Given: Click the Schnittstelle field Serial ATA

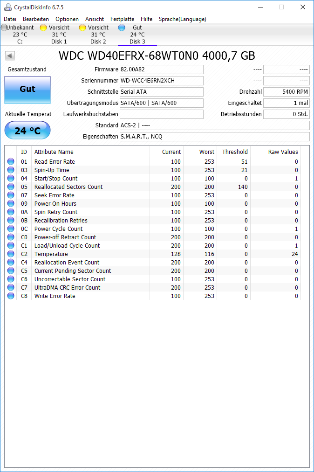Looking at the screenshot, I should coord(162,92).
